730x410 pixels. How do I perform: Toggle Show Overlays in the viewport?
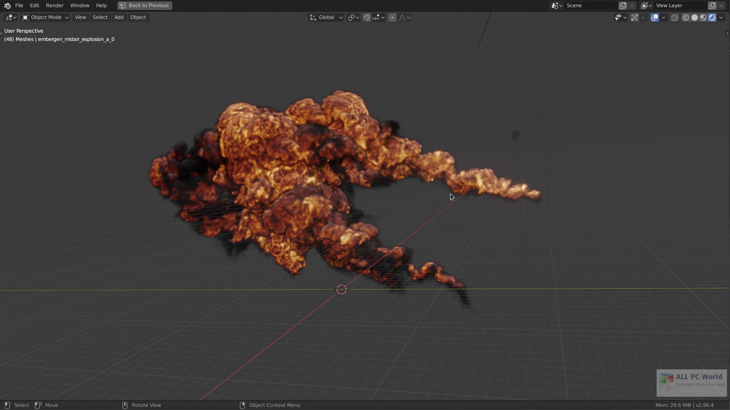tap(655, 17)
